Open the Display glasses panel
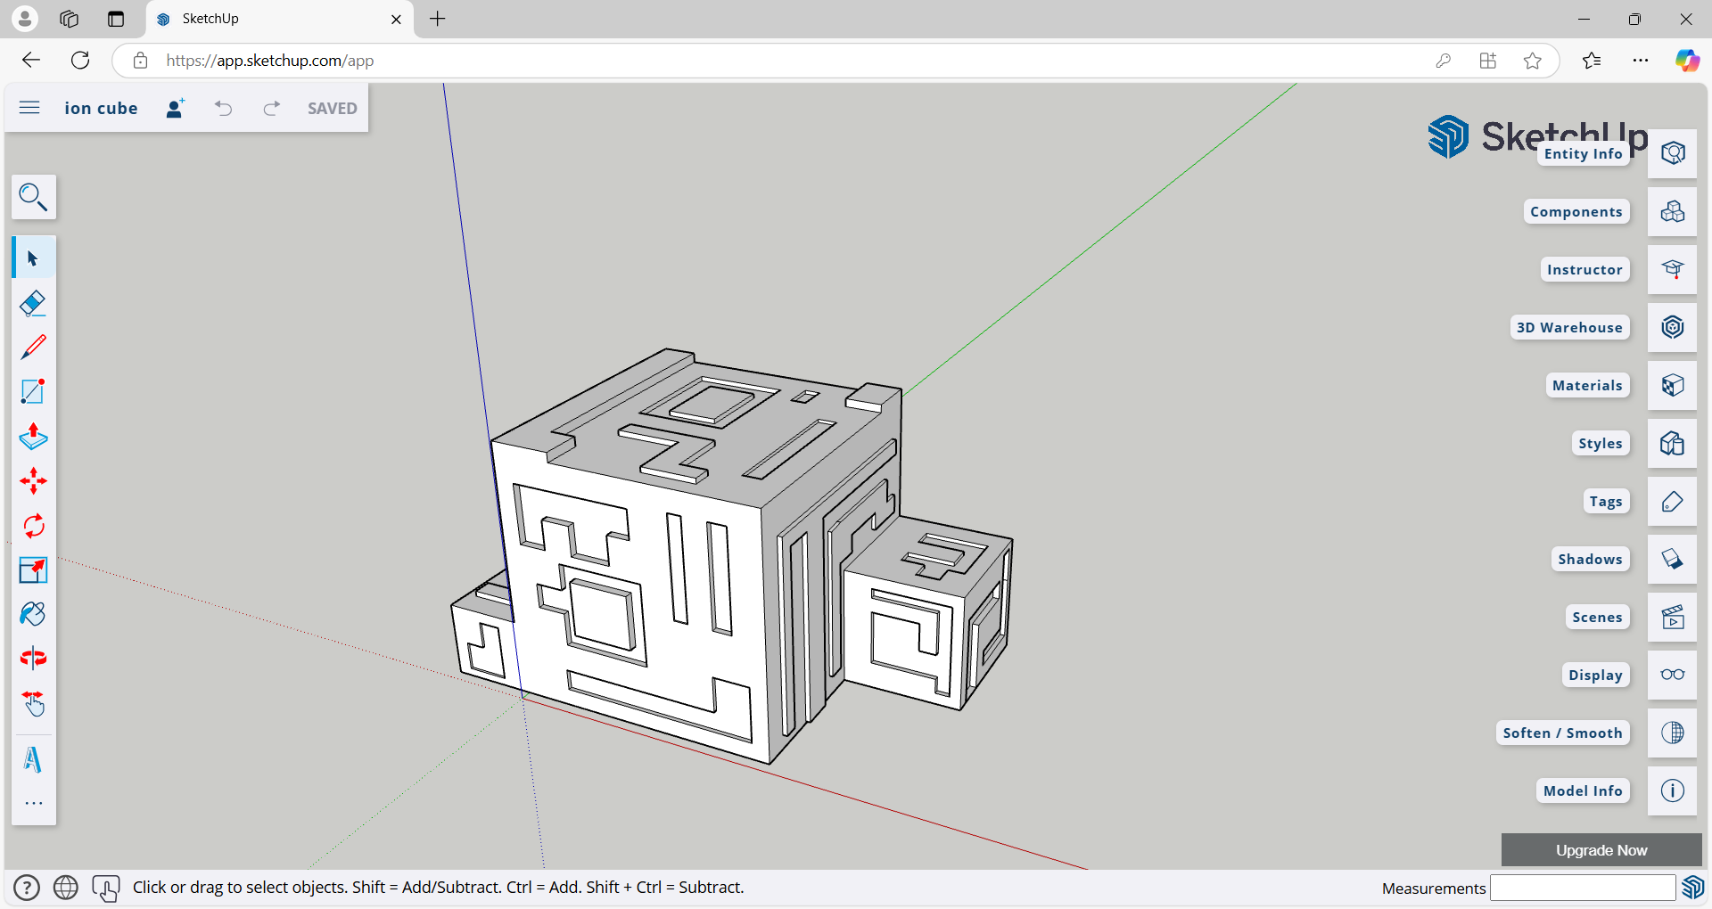The width and height of the screenshot is (1712, 909). tap(1673, 675)
